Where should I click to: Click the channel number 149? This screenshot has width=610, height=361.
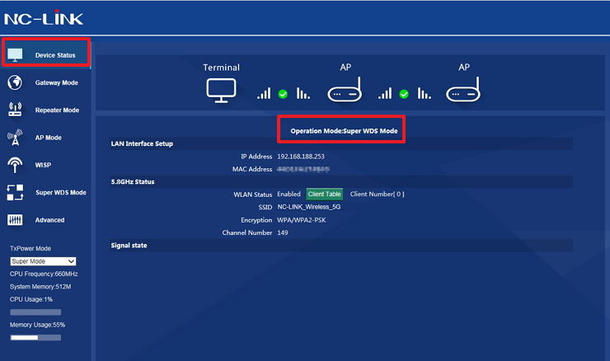(x=283, y=232)
